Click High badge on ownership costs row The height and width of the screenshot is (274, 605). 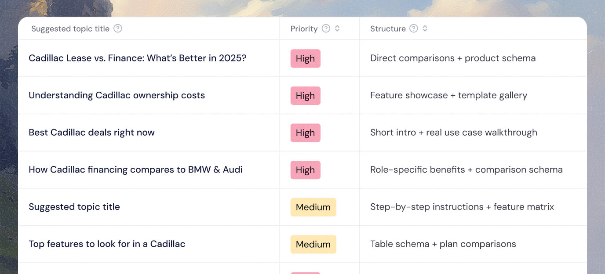(305, 96)
